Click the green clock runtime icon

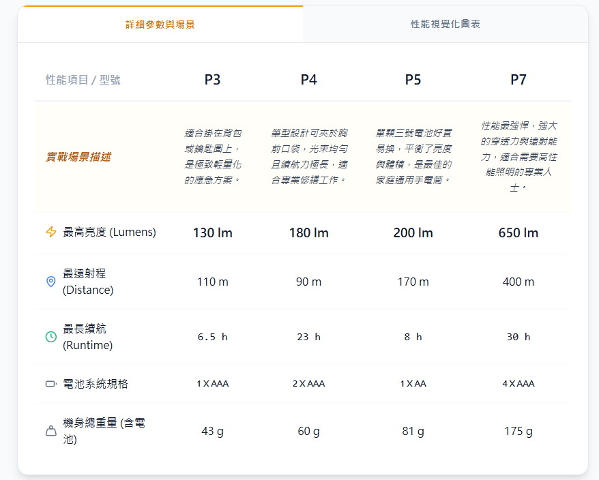coord(50,337)
